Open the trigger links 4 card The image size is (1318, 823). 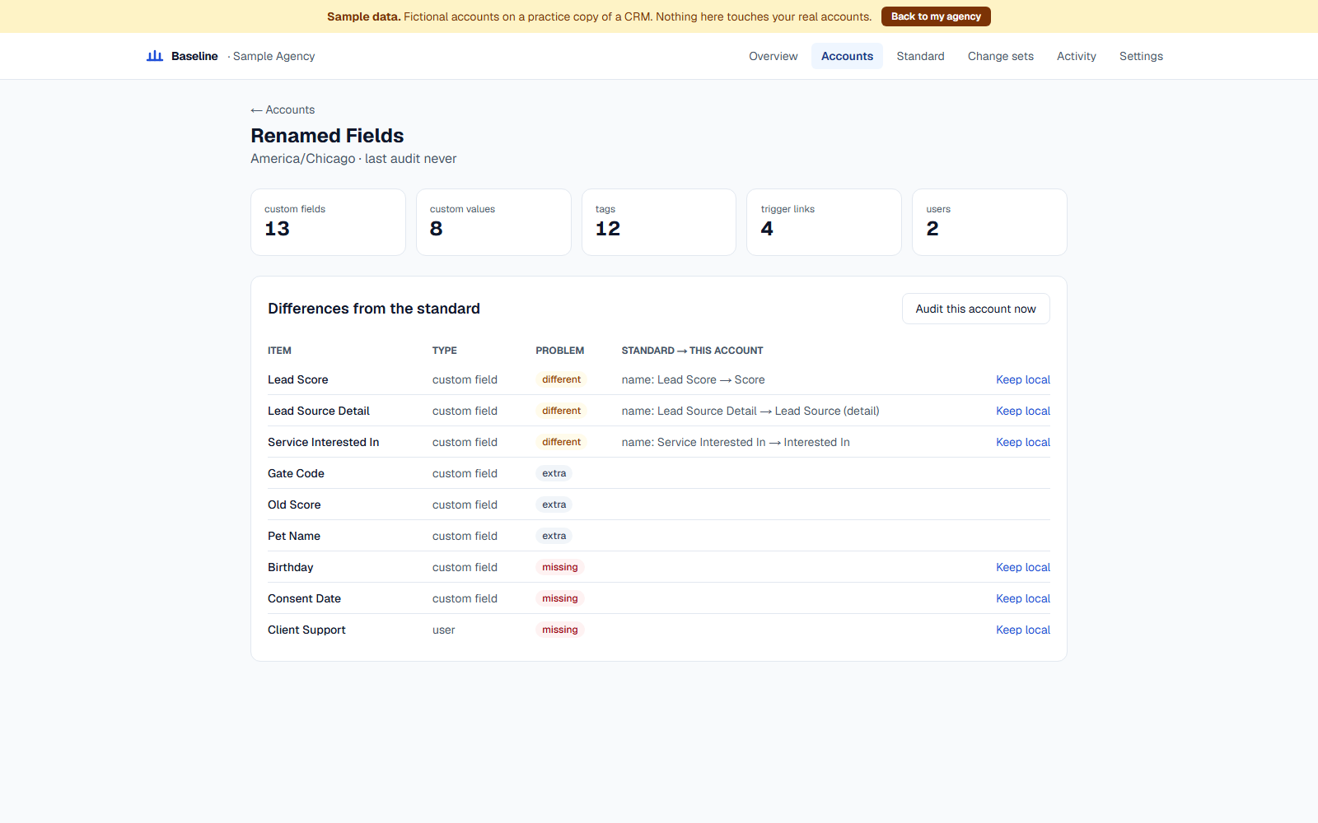coord(824,222)
